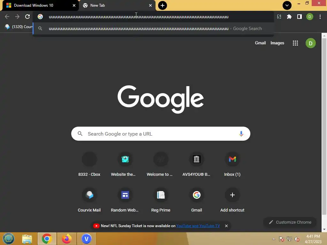Reload the current page
Viewport: 327px width, 245px height.
pyautogui.click(x=27, y=17)
